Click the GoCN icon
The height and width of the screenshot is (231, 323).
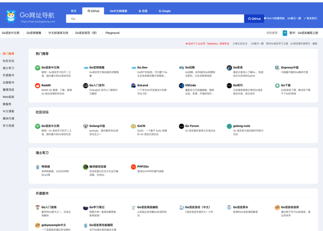pos(134,126)
